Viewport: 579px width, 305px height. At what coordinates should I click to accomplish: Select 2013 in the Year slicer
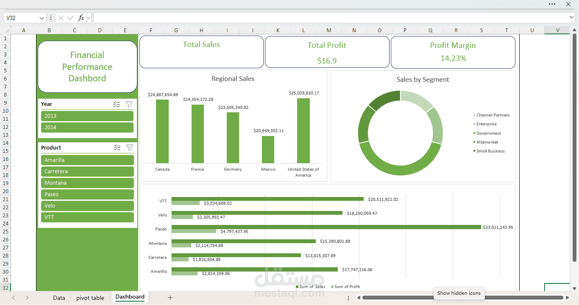pos(87,116)
